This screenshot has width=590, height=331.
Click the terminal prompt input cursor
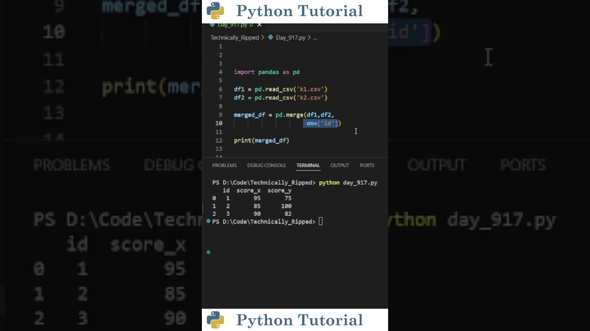click(321, 222)
